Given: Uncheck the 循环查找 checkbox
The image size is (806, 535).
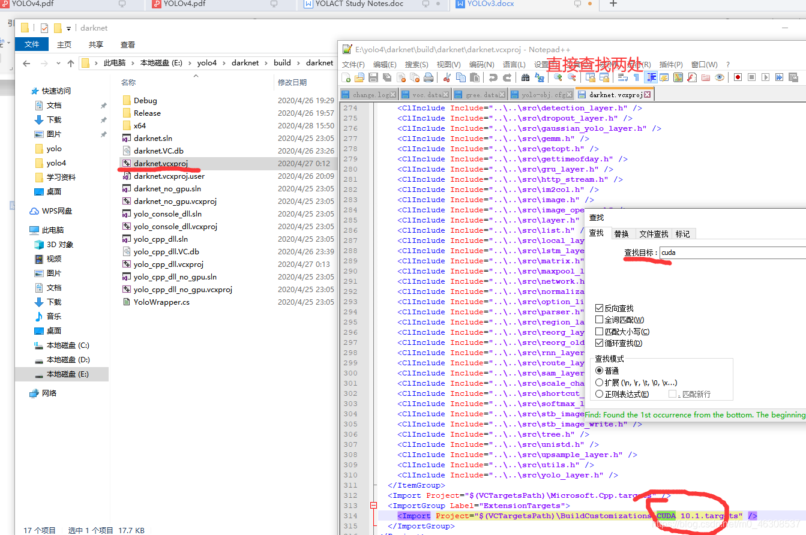Looking at the screenshot, I should tap(599, 343).
